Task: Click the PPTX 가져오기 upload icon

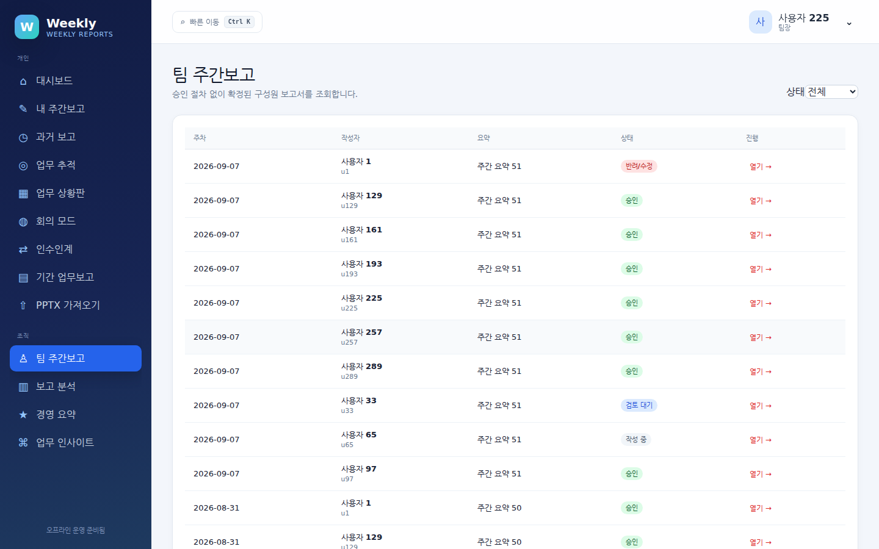Action: [23, 306]
